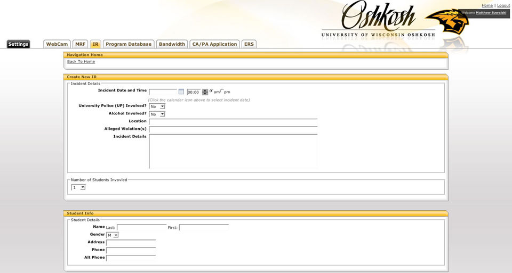The width and height of the screenshot is (512, 273).
Task: Open University Police Involved dropdown
Action: click(x=157, y=106)
